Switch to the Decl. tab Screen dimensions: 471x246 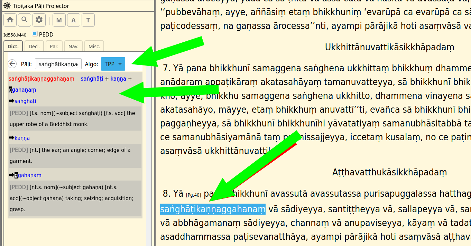point(34,46)
